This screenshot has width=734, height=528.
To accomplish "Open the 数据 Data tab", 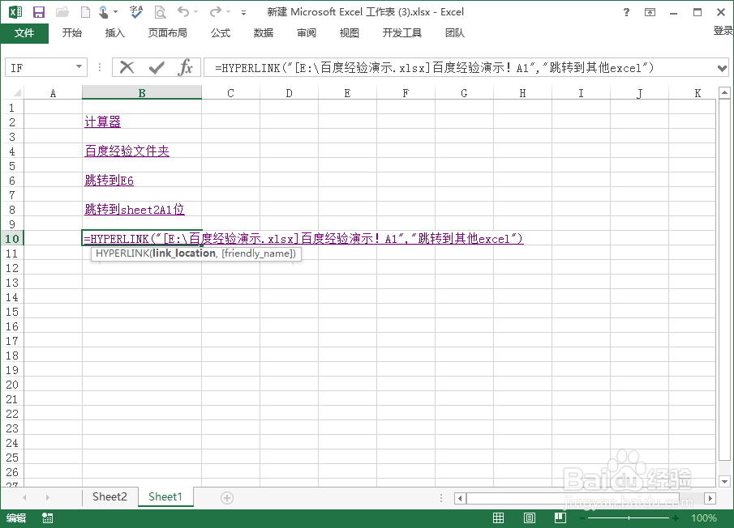I will pos(264,32).
